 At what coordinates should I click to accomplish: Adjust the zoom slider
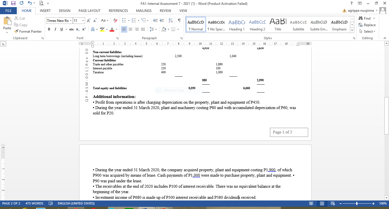click(357, 203)
